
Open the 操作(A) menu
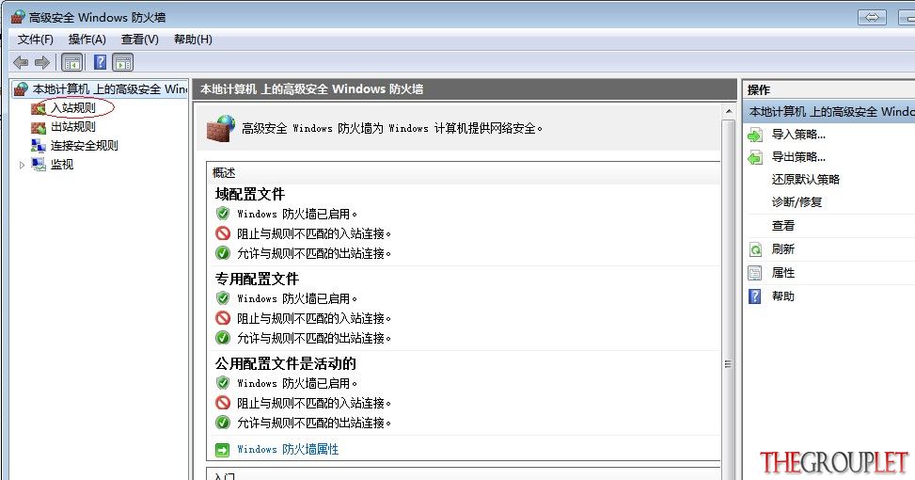(x=87, y=40)
